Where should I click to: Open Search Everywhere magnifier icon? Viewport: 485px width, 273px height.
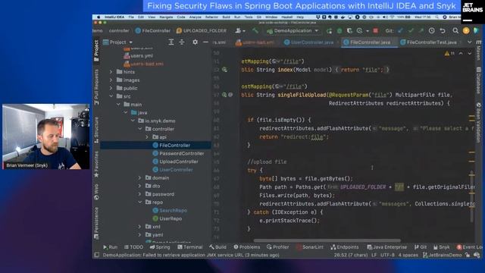[x=455, y=30]
